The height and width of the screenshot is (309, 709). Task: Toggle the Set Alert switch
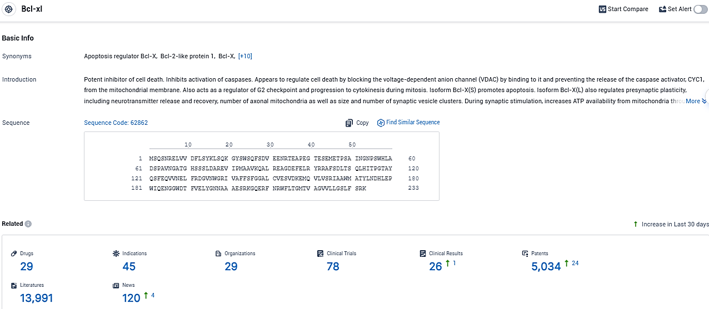(700, 9)
